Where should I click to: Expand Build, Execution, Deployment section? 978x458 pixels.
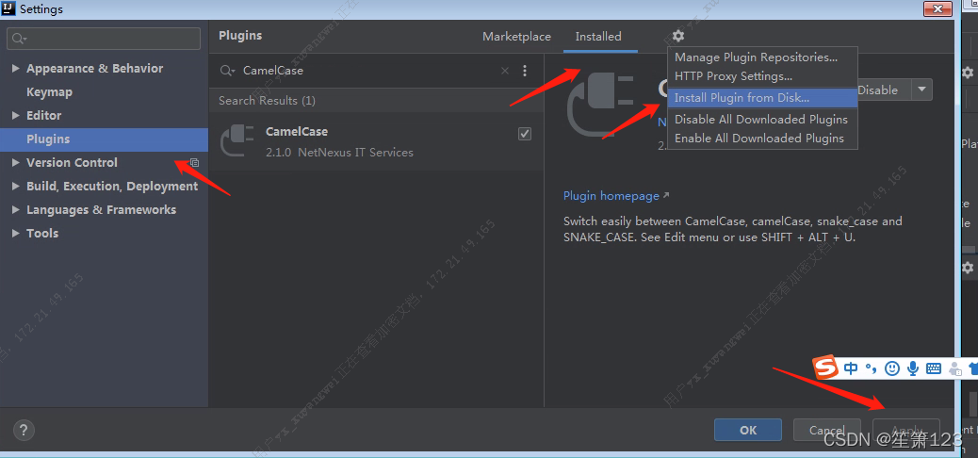[x=16, y=186]
